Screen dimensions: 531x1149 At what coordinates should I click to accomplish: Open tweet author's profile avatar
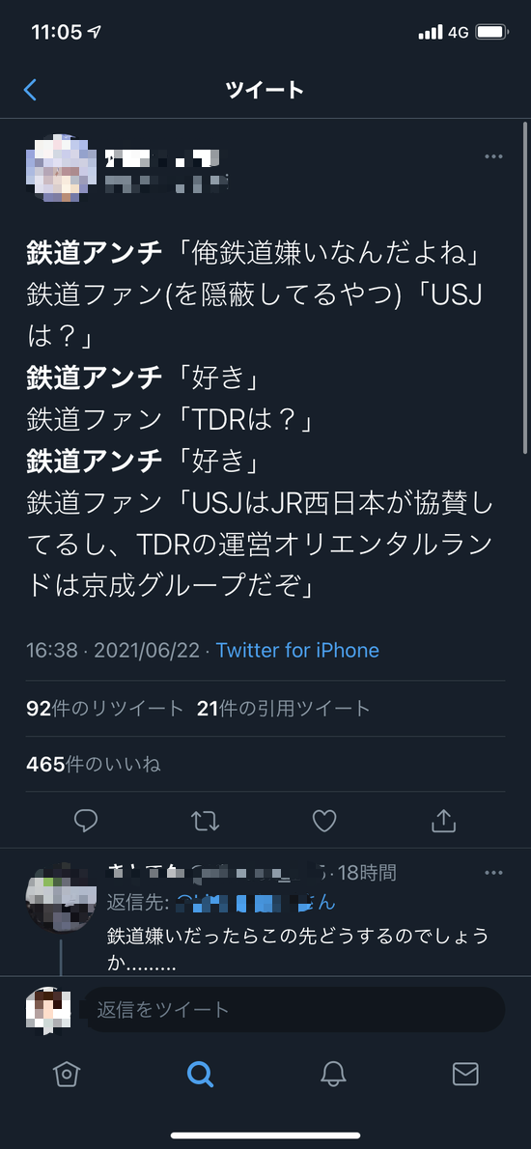[x=62, y=169]
